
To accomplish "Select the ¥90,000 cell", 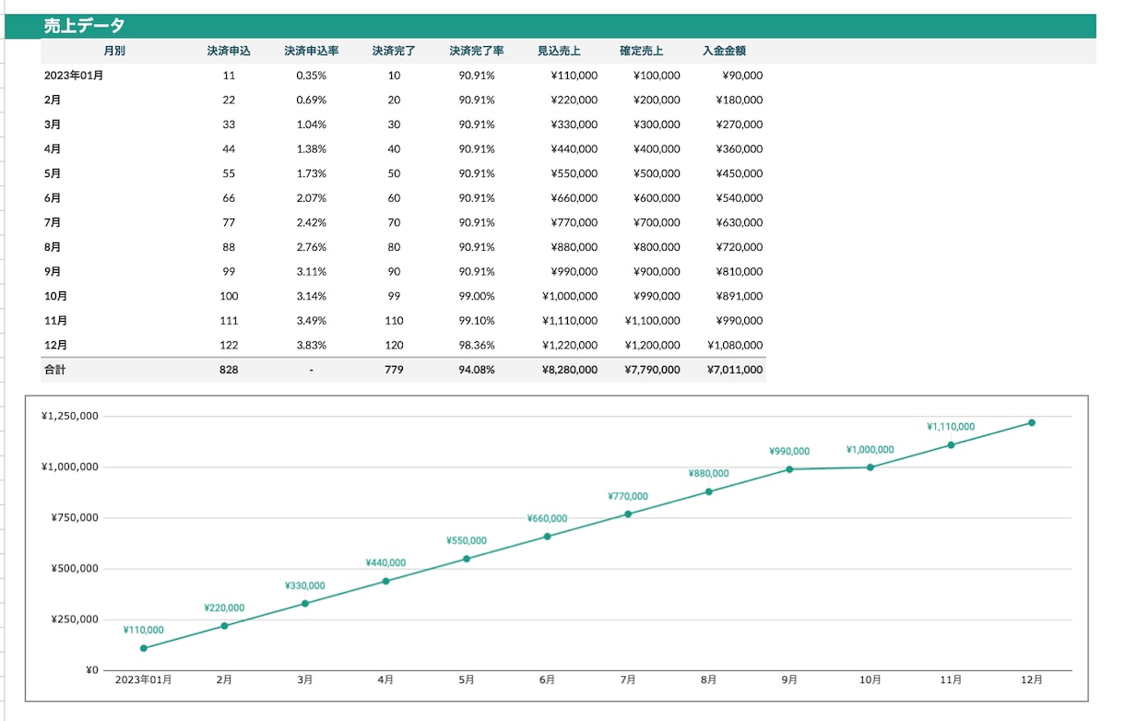I will pos(742,76).
